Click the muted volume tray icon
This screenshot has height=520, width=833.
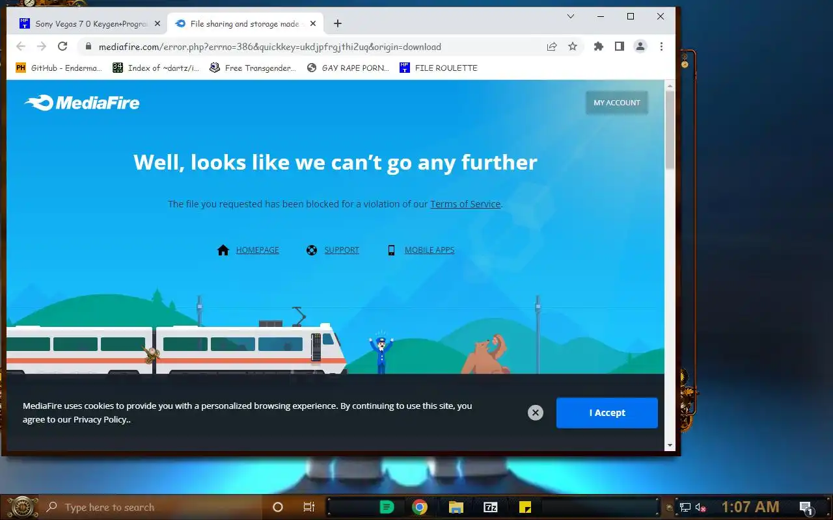pyautogui.click(x=701, y=508)
